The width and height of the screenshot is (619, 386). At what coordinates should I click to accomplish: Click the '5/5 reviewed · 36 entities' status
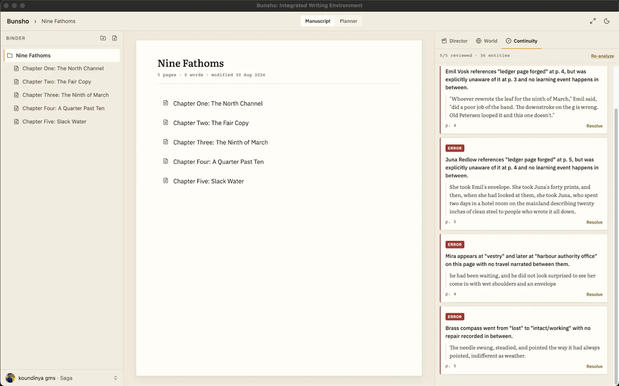coord(475,56)
